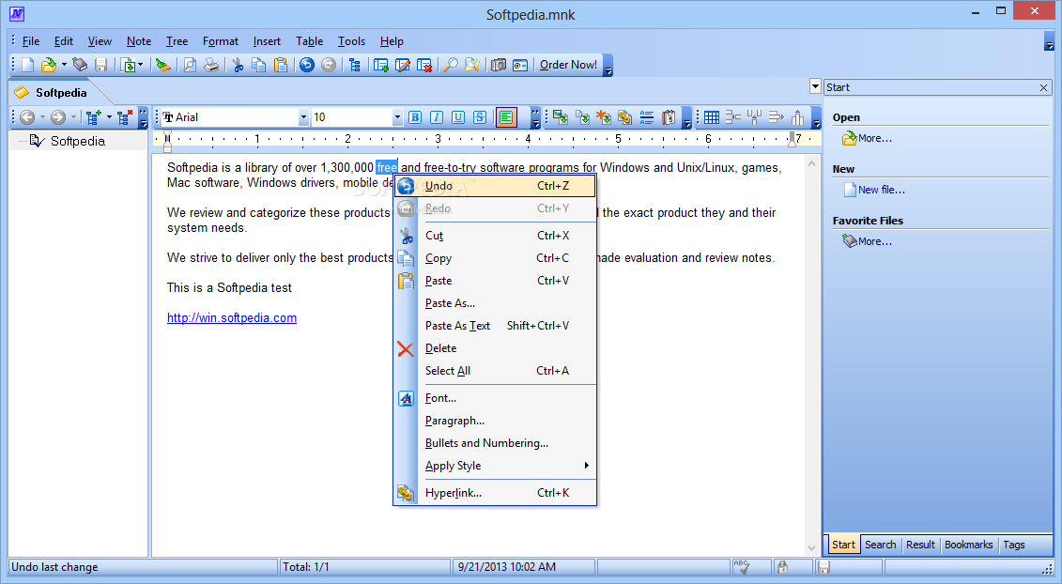This screenshot has width=1062, height=584.
Task: Click the Order Now! button
Action: pyautogui.click(x=568, y=65)
